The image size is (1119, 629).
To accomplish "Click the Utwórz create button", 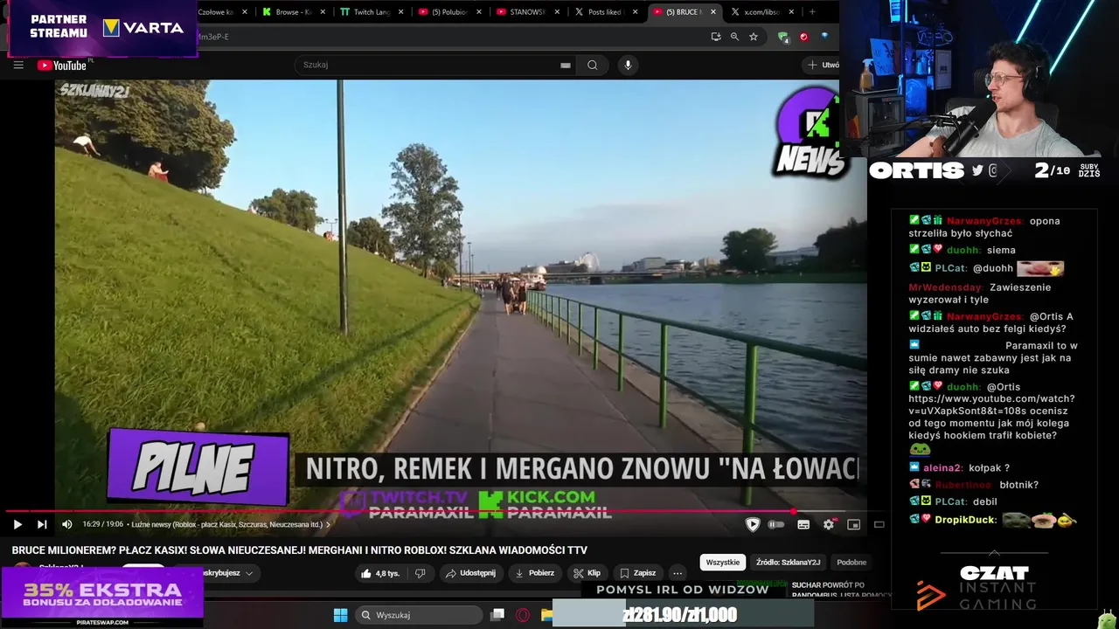I will point(822,65).
